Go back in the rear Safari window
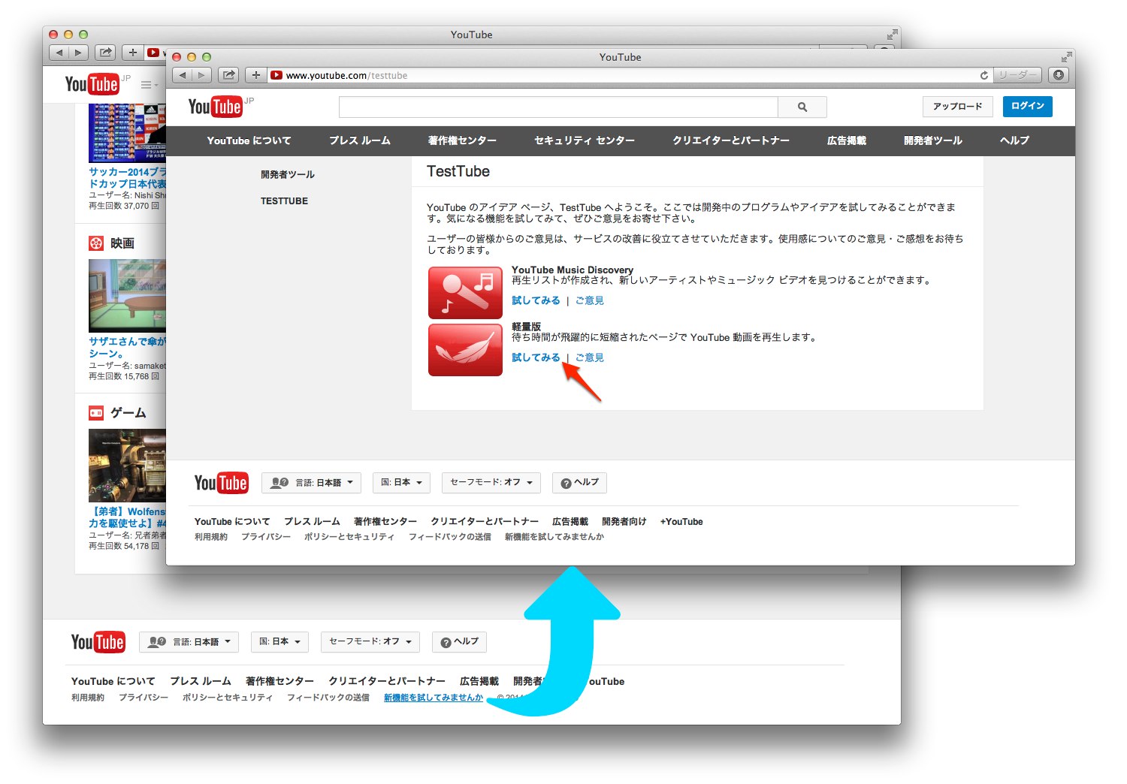Image resolution: width=1127 pixels, height=784 pixels. pos(59,53)
